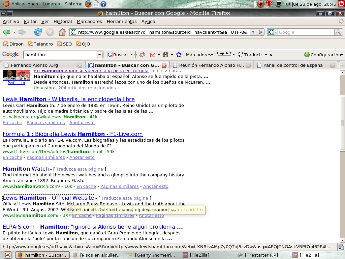Click red lightning tray icon
This screenshot has height=259, width=345.
[260, 4]
